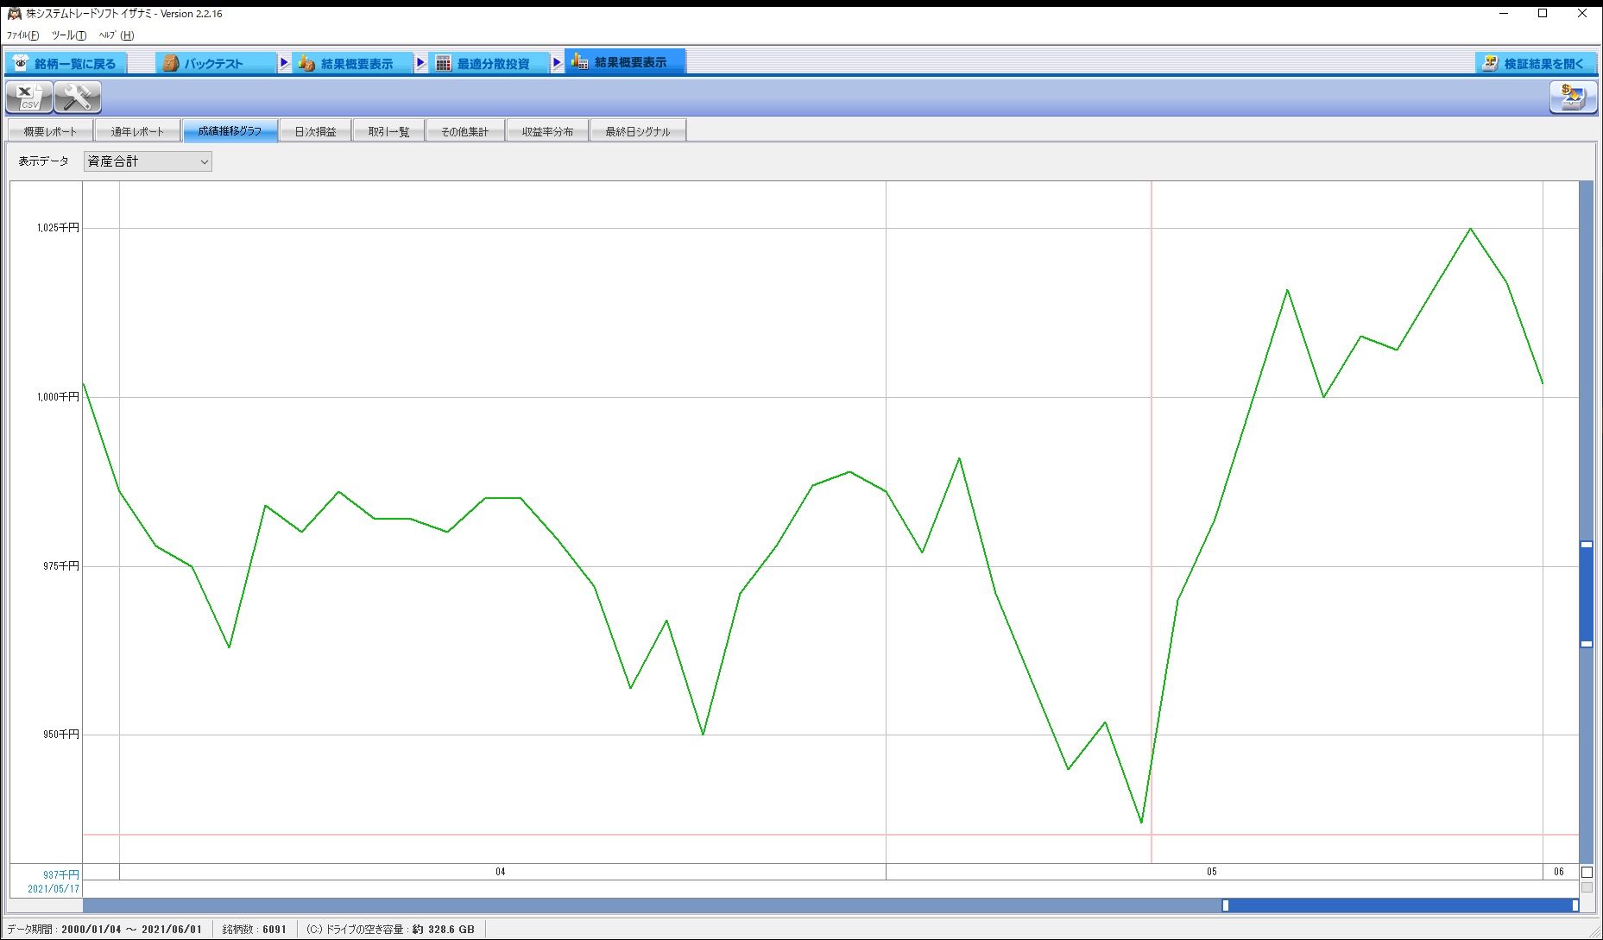Viewport: 1603px width, 940px height.
Task: Open the ツール menu
Action: point(69,35)
